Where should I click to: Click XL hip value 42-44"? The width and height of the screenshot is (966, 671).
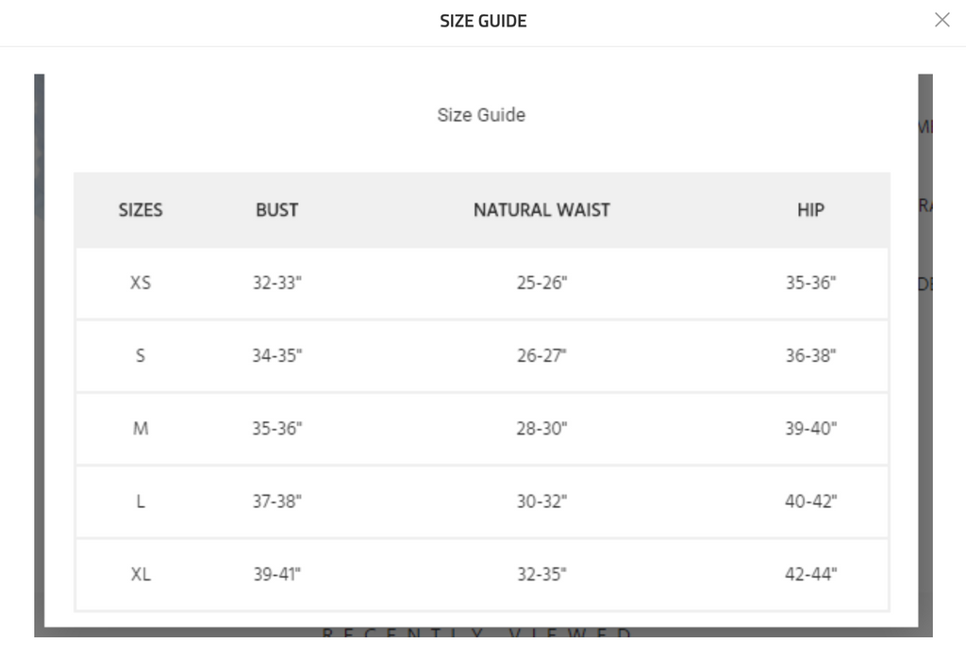[810, 574]
